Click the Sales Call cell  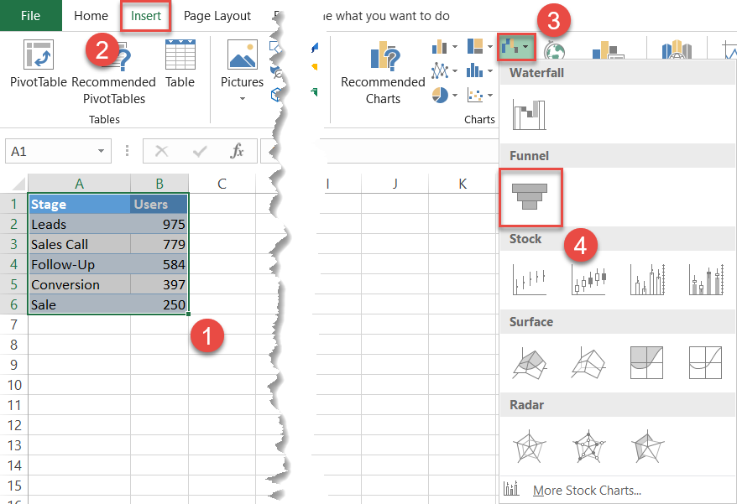tap(79, 244)
